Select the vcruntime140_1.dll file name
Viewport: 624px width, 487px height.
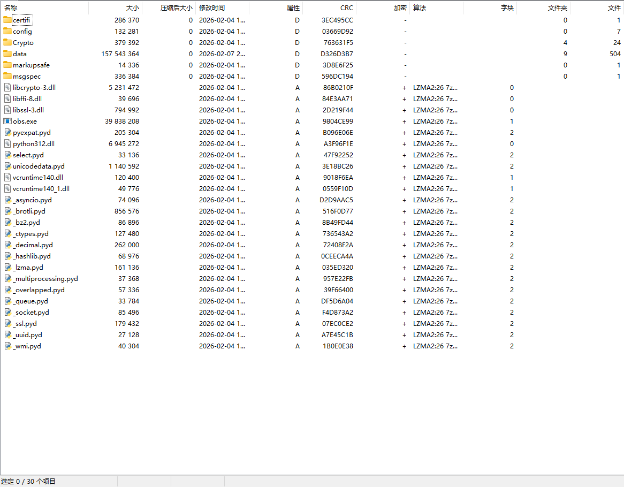click(41, 188)
